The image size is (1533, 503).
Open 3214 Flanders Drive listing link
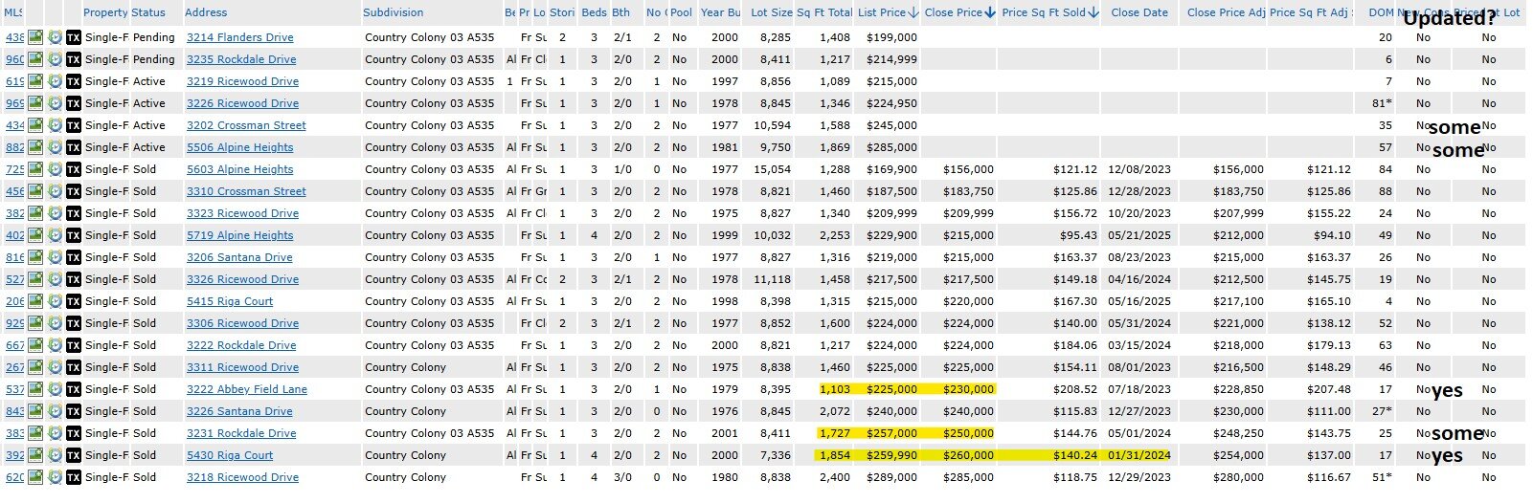[240, 37]
